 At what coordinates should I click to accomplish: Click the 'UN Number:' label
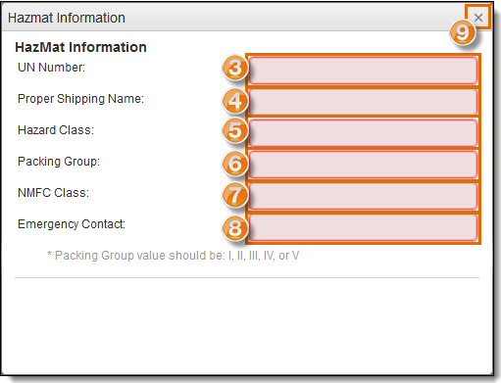point(51,68)
